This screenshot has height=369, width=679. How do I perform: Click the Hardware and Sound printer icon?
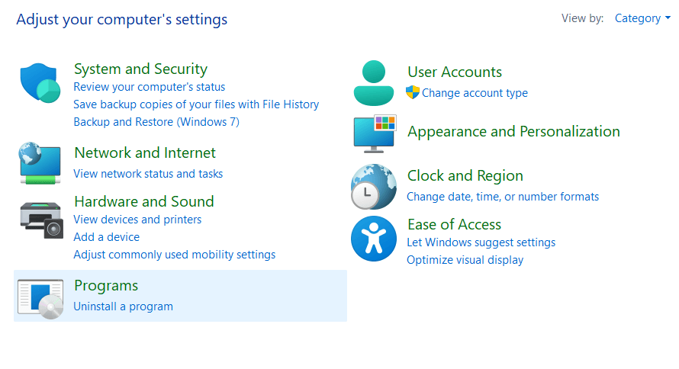[41, 220]
